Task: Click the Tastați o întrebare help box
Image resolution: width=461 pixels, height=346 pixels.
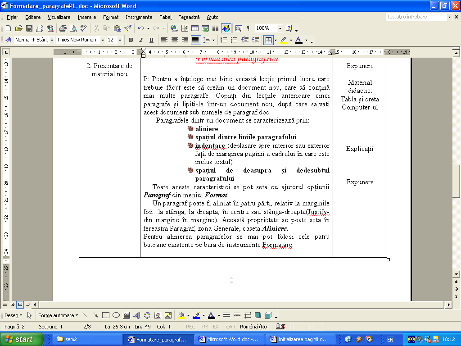Action: (416, 17)
